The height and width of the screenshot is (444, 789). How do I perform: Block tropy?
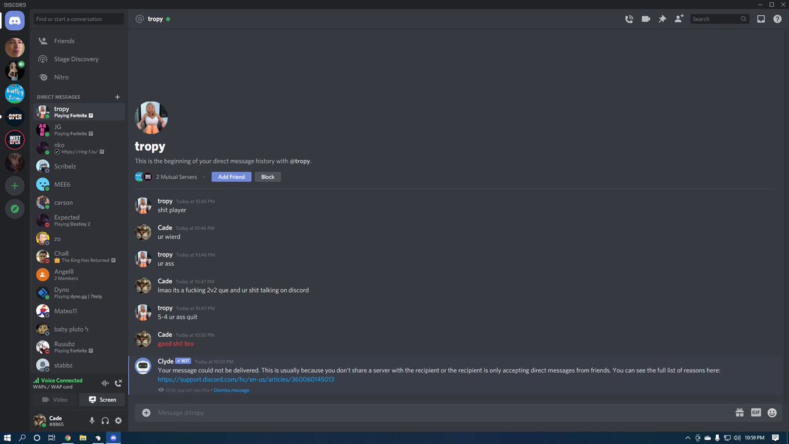click(x=268, y=177)
